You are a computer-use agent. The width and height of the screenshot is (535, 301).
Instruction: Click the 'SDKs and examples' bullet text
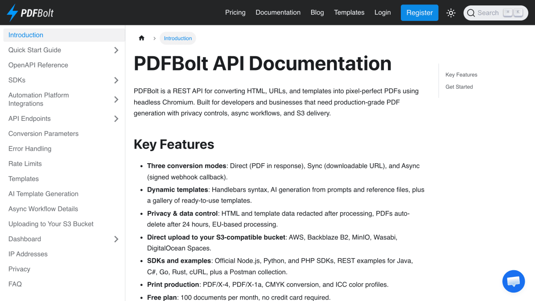179,261
